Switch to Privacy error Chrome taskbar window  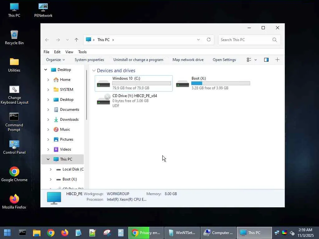click(x=146, y=233)
